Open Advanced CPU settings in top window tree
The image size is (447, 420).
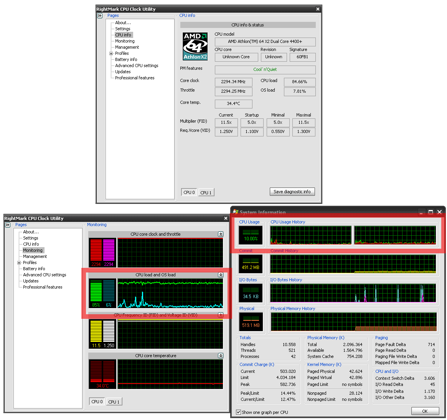pyautogui.click(x=137, y=66)
